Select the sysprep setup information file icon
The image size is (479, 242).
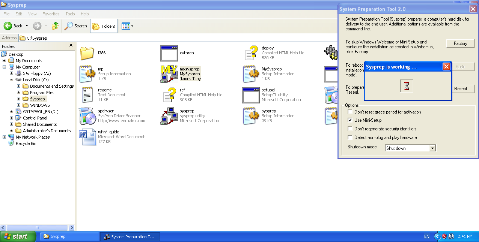[251, 116]
